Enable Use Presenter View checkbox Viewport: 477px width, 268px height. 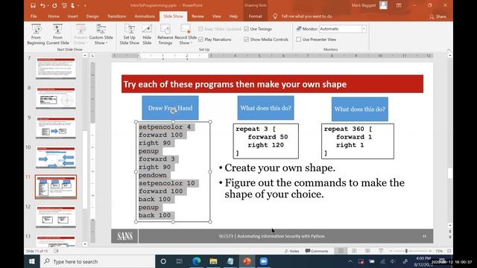click(x=299, y=39)
